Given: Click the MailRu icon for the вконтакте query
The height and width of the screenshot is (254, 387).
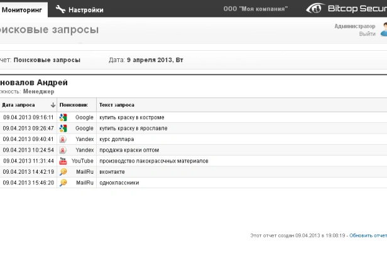Looking at the screenshot, I should point(63,171).
